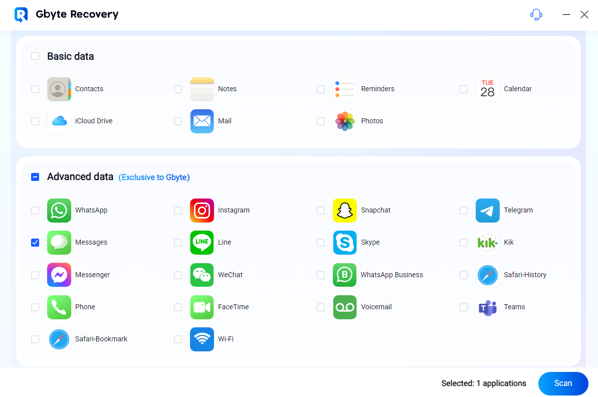This screenshot has height=397, width=598.
Task: Tick the Notes checkbox
Action: [178, 89]
